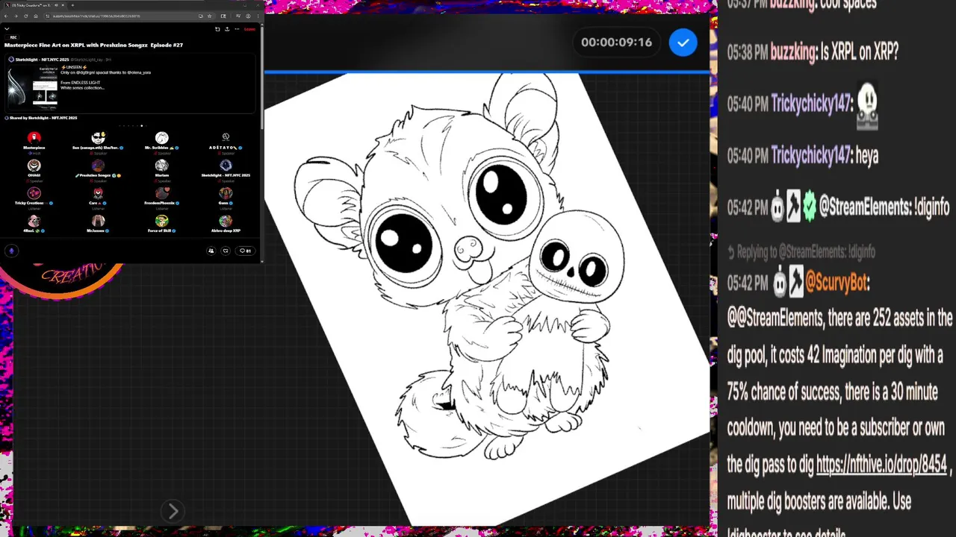956x537 pixels.
Task: Open the Preshzino Songzz speaker avatar
Action: tap(98, 166)
